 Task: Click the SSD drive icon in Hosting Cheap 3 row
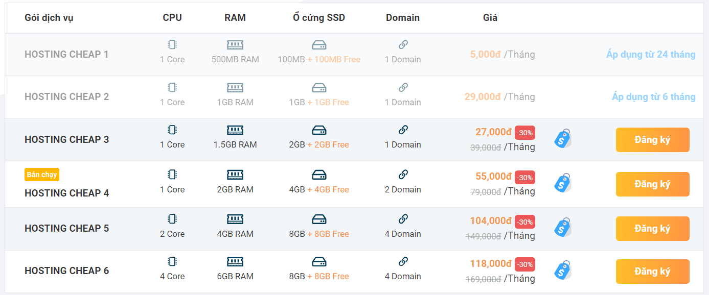point(319,130)
